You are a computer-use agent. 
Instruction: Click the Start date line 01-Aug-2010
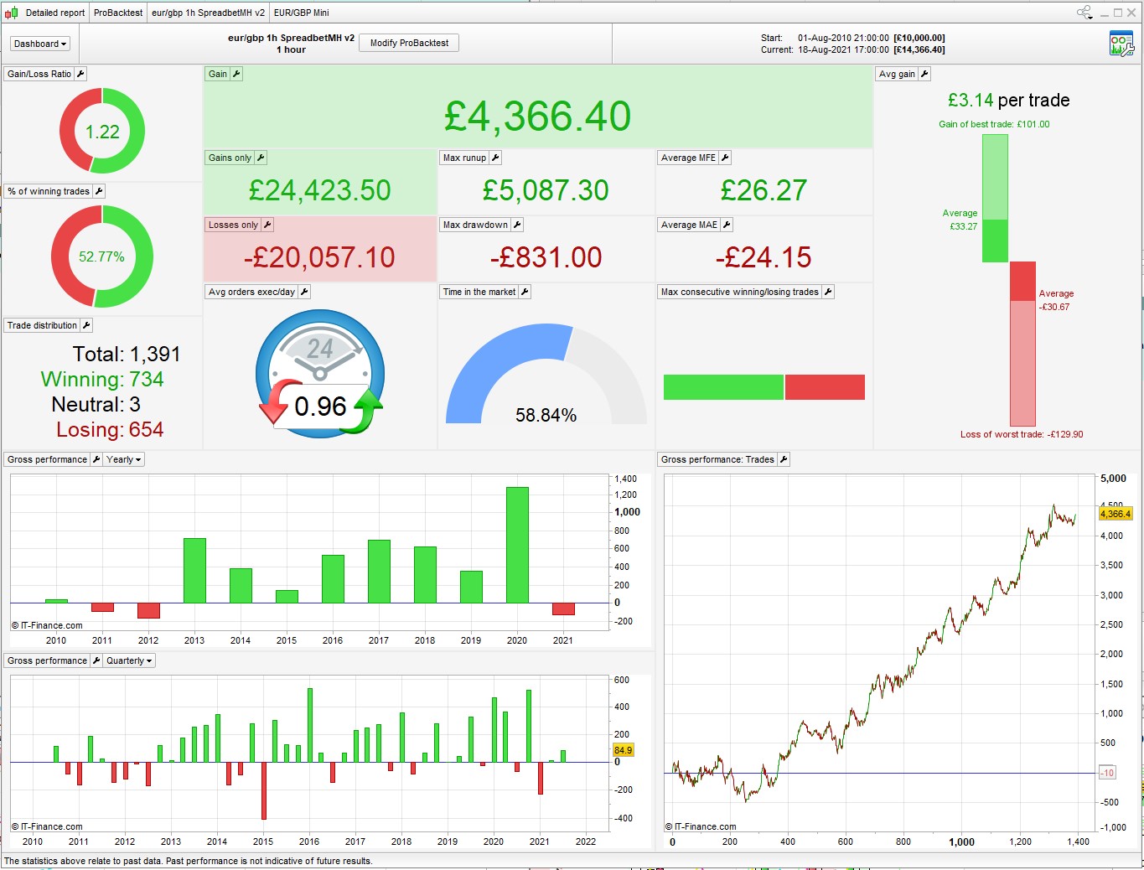853,38
